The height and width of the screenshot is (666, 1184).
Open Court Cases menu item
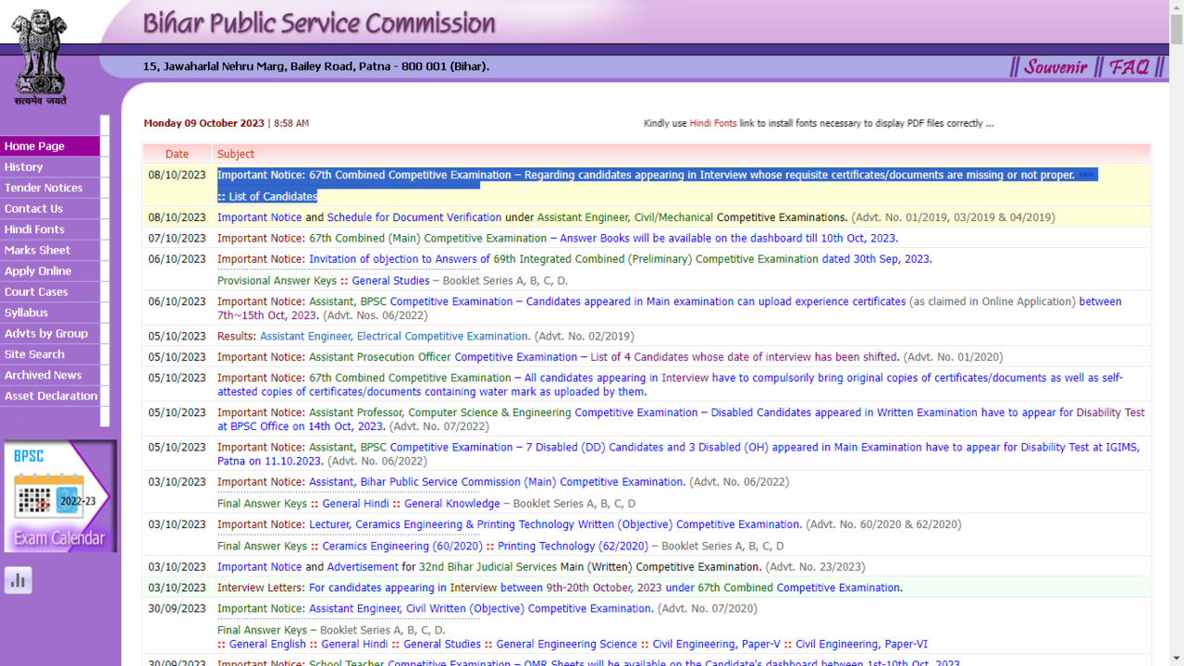click(50, 292)
